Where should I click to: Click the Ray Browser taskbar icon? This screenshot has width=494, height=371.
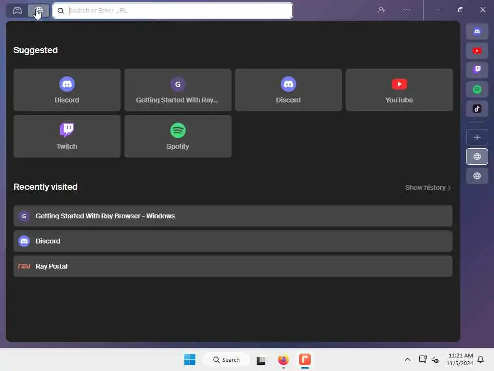(305, 359)
